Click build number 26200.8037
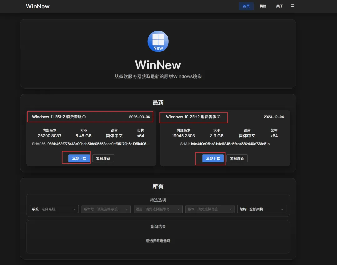The image size is (337, 265). (x=49, y=136)
